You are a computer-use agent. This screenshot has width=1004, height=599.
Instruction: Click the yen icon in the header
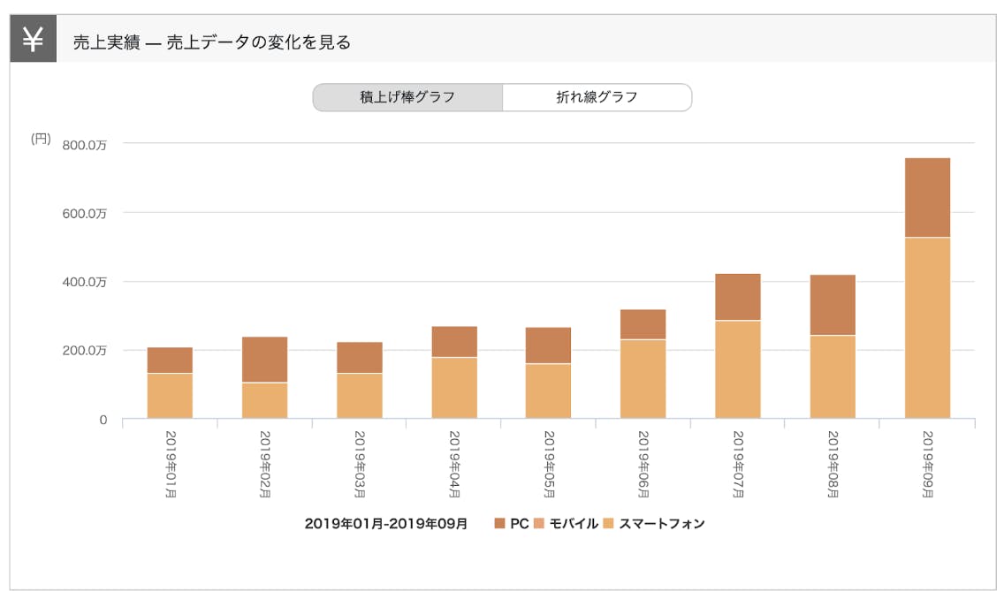click(34, 41)
